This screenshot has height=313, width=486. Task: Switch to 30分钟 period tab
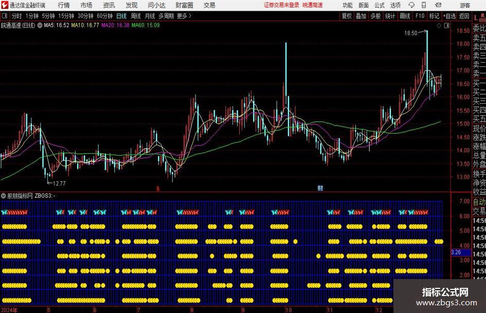pos(85,16)
